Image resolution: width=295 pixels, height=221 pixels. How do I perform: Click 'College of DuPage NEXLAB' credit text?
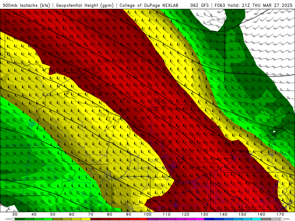pos(149,6)
